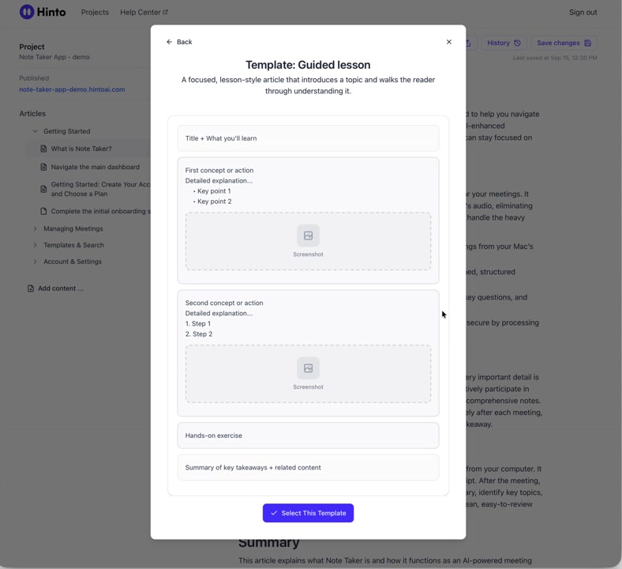Click the Select This Template button
This screenshot has width=622, height=569.
[308, 513]
